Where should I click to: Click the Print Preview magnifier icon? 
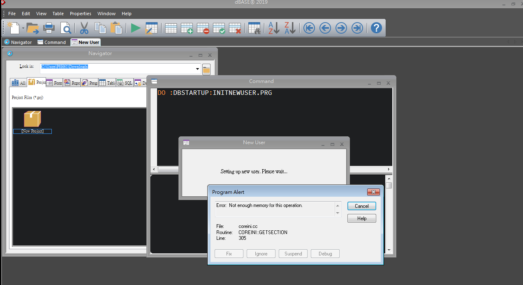tap(66, 28)
